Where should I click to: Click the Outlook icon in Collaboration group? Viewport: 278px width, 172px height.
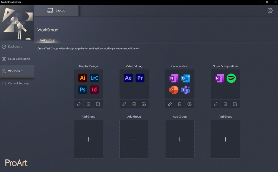(185, 78)
